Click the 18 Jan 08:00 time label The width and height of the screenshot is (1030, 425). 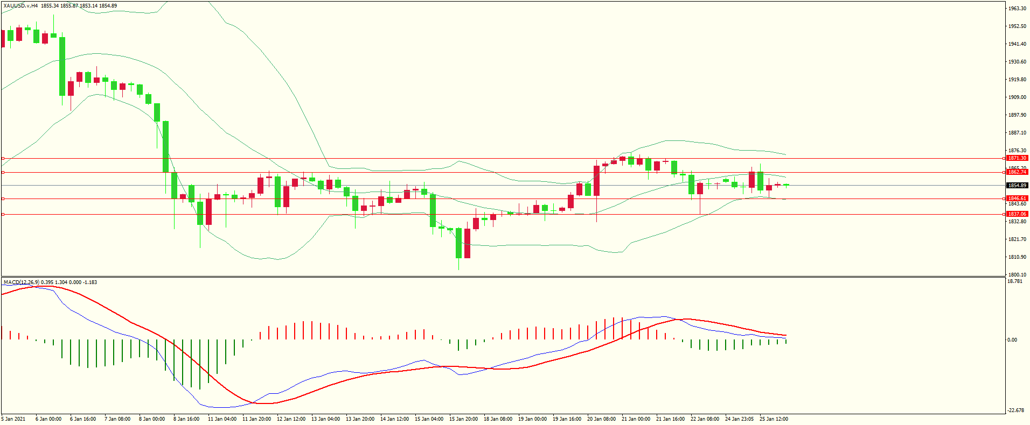(x=498, y=419)
